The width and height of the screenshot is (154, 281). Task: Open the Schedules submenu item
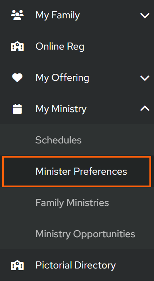click(x=58, y=140)
